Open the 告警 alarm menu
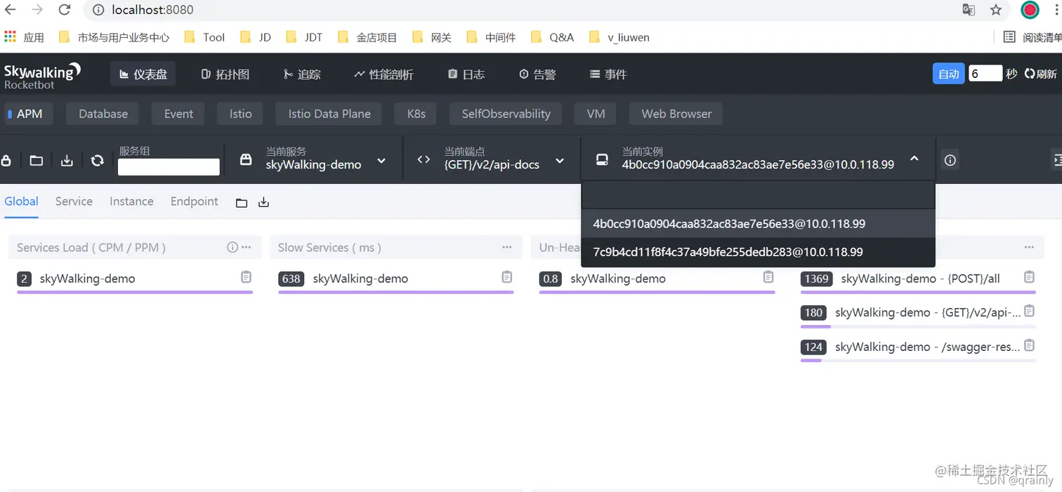Image resolution: width=1062 pixels, height=492 pixels. tap(537, 74)
